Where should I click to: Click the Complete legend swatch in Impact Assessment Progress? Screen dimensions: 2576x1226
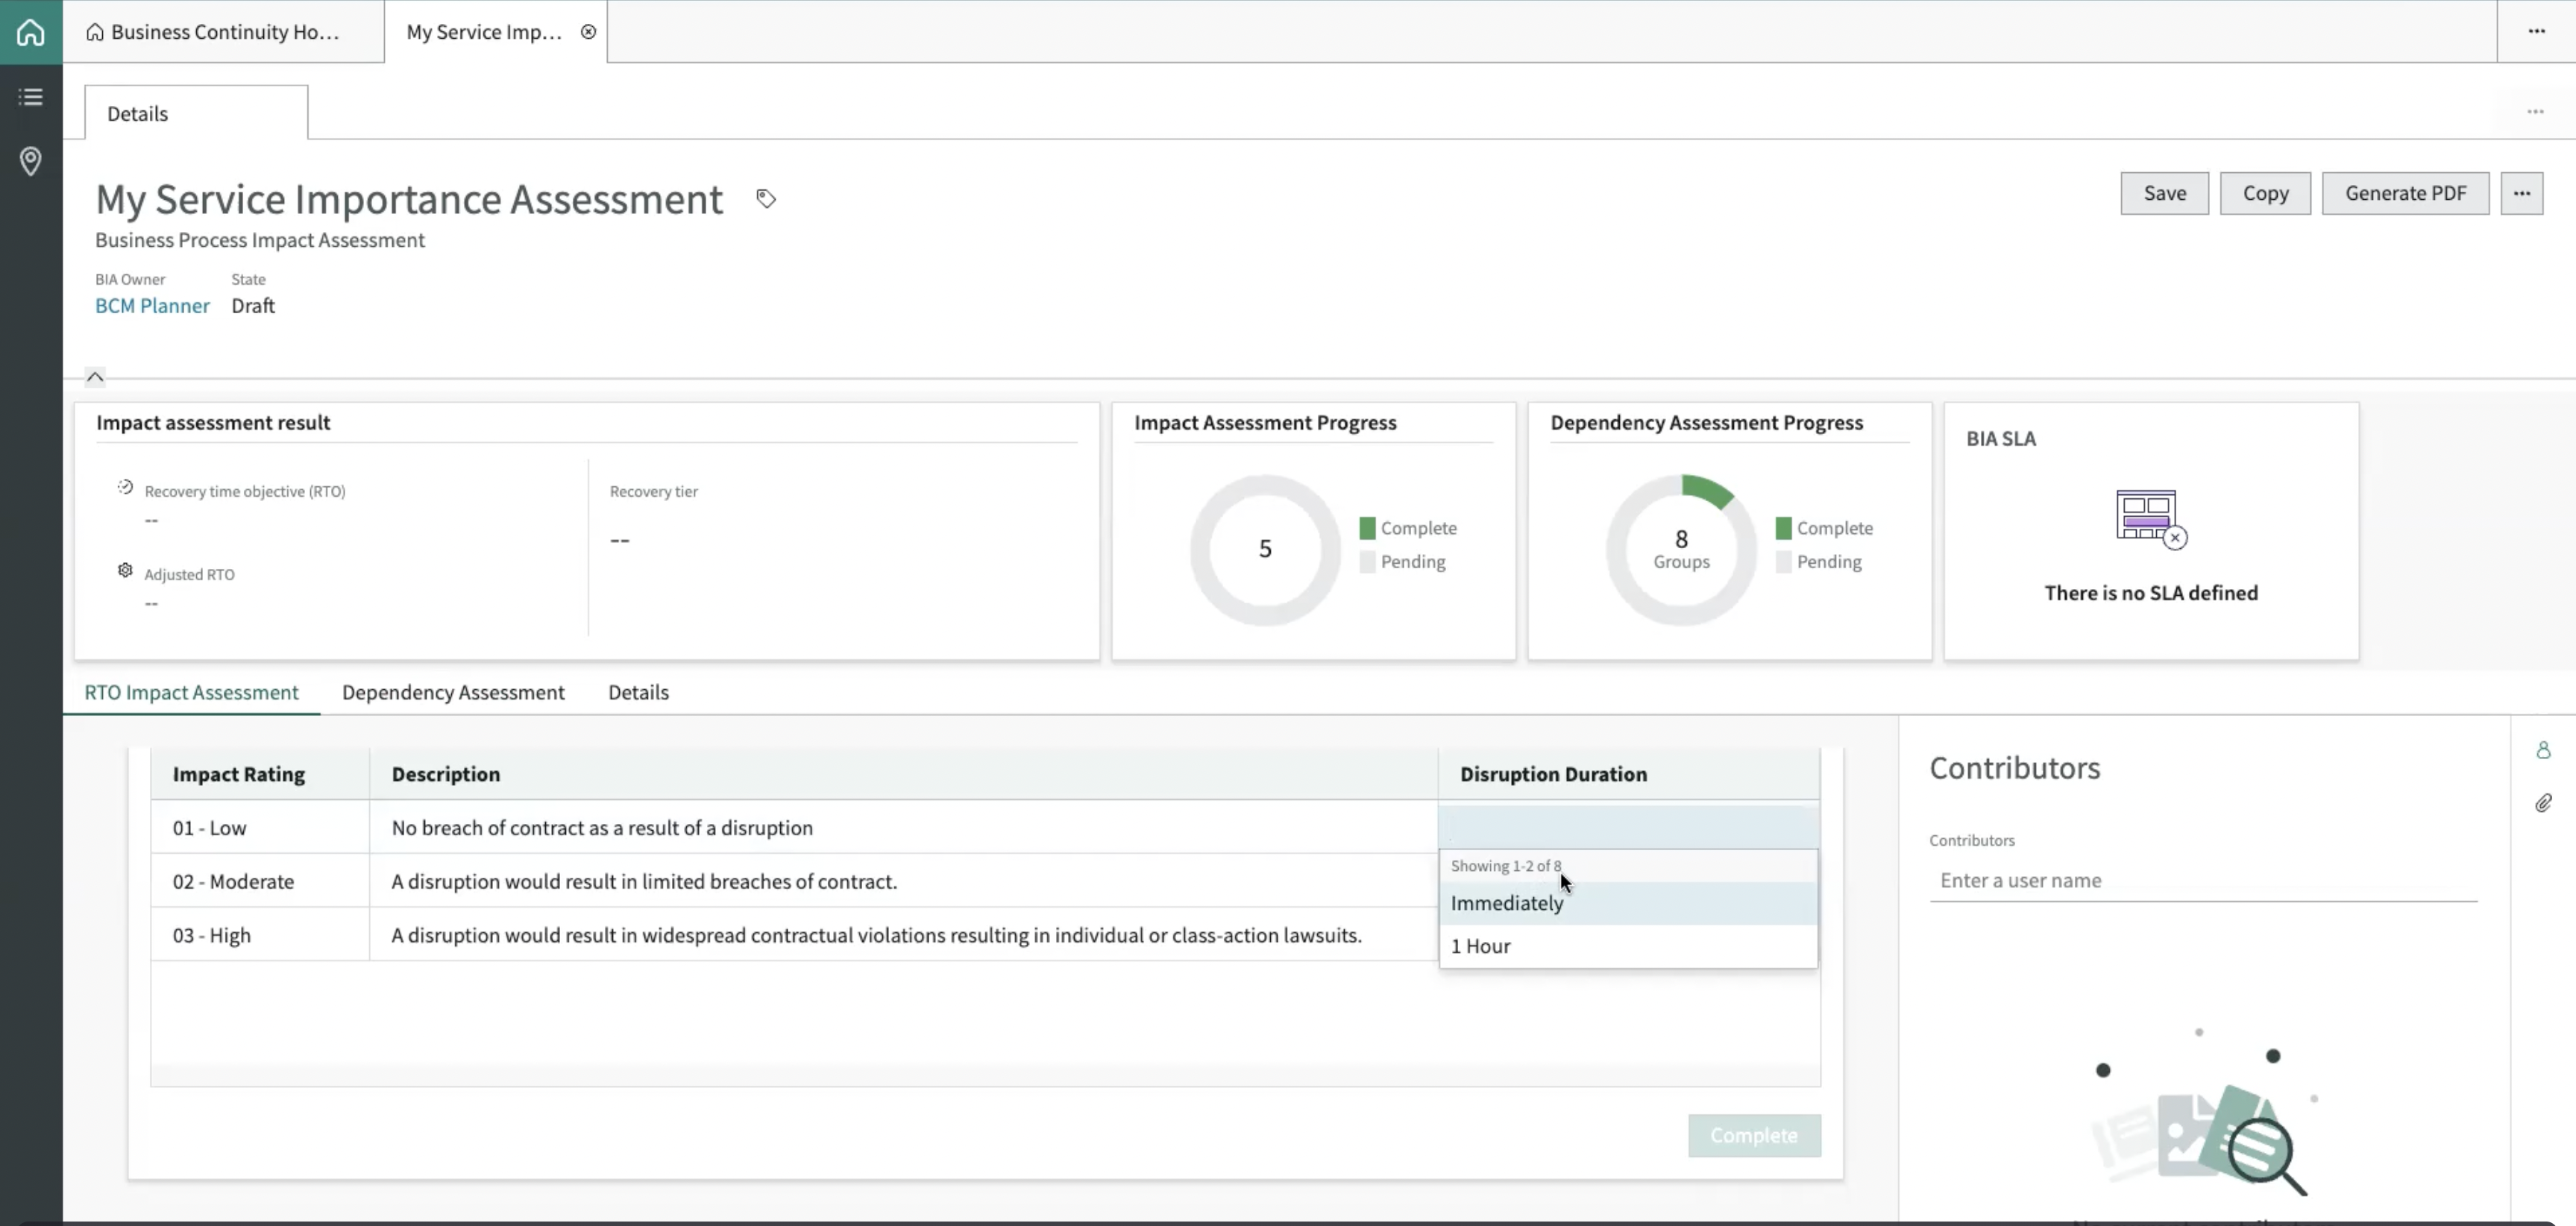tap(1367, 528)
